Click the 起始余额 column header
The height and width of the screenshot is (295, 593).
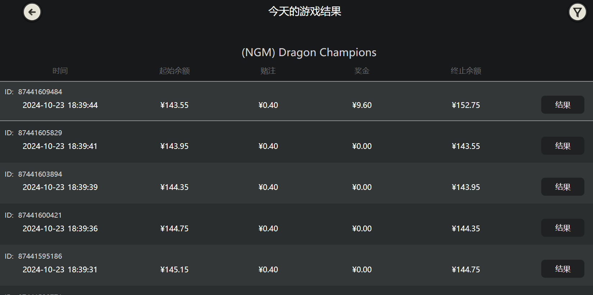[174, 71]
